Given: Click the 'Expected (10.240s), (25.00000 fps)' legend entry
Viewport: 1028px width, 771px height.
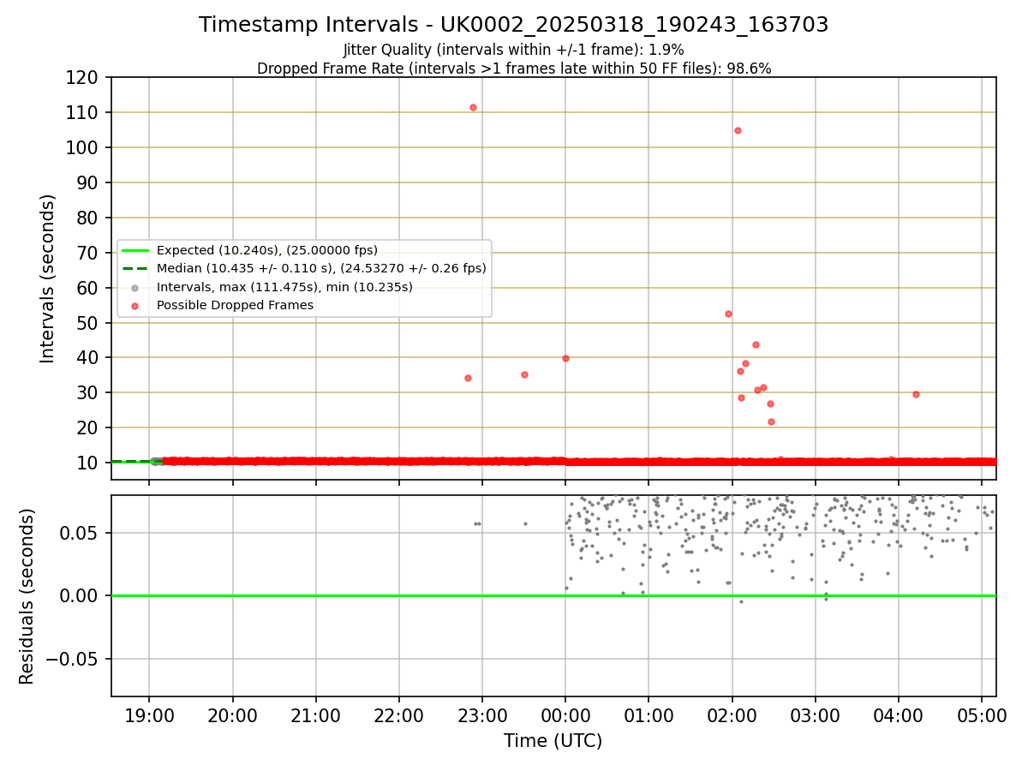Looking at the screenshot, I should pos(267,250).
